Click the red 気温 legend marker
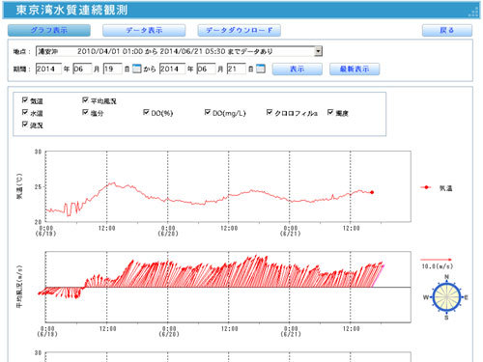The height and width of the screenshot is (362, 483). tap(426, 187)
